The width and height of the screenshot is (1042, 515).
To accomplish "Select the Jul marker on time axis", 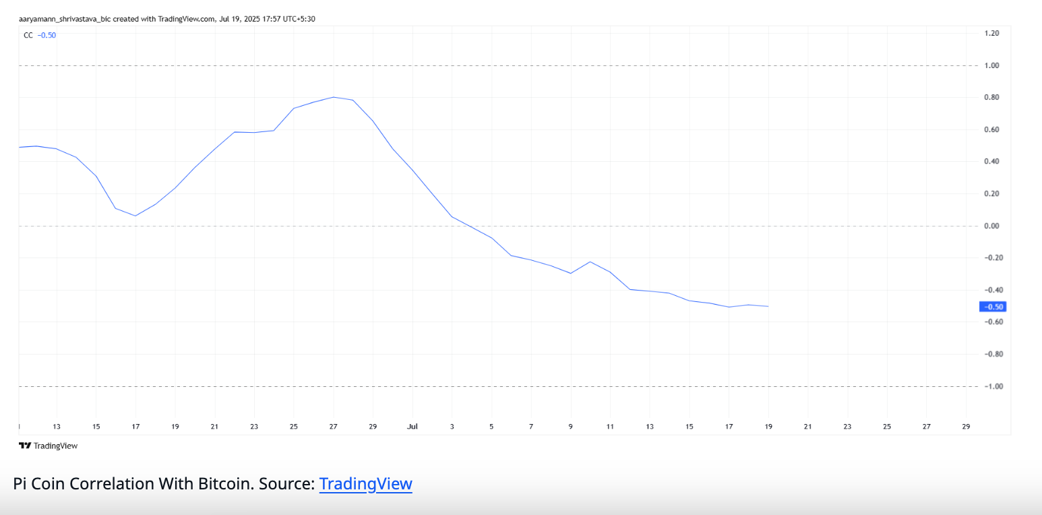I will pyautogui.click(x=412, y=427).
